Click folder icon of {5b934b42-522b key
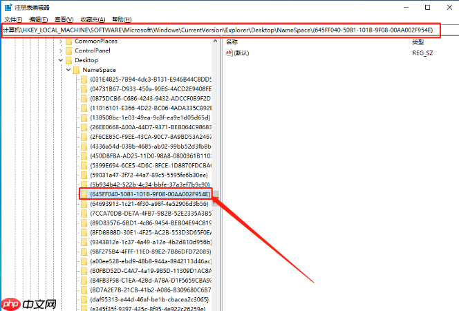This screenshot has width=459, height=311. click(x=84, y=185)
